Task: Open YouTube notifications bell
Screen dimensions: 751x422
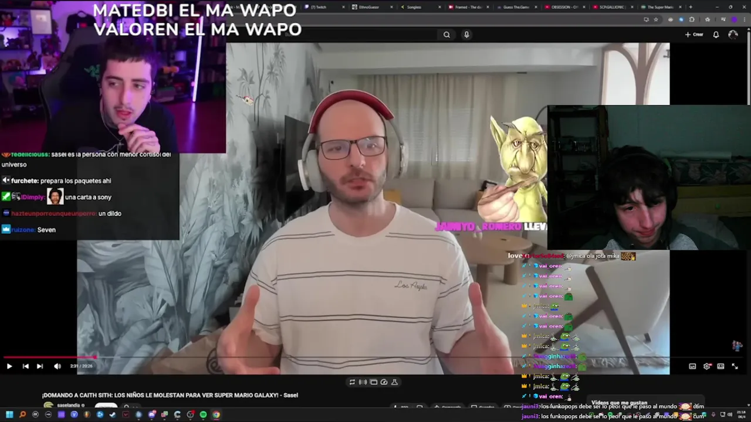Action: tap(716, 35)
